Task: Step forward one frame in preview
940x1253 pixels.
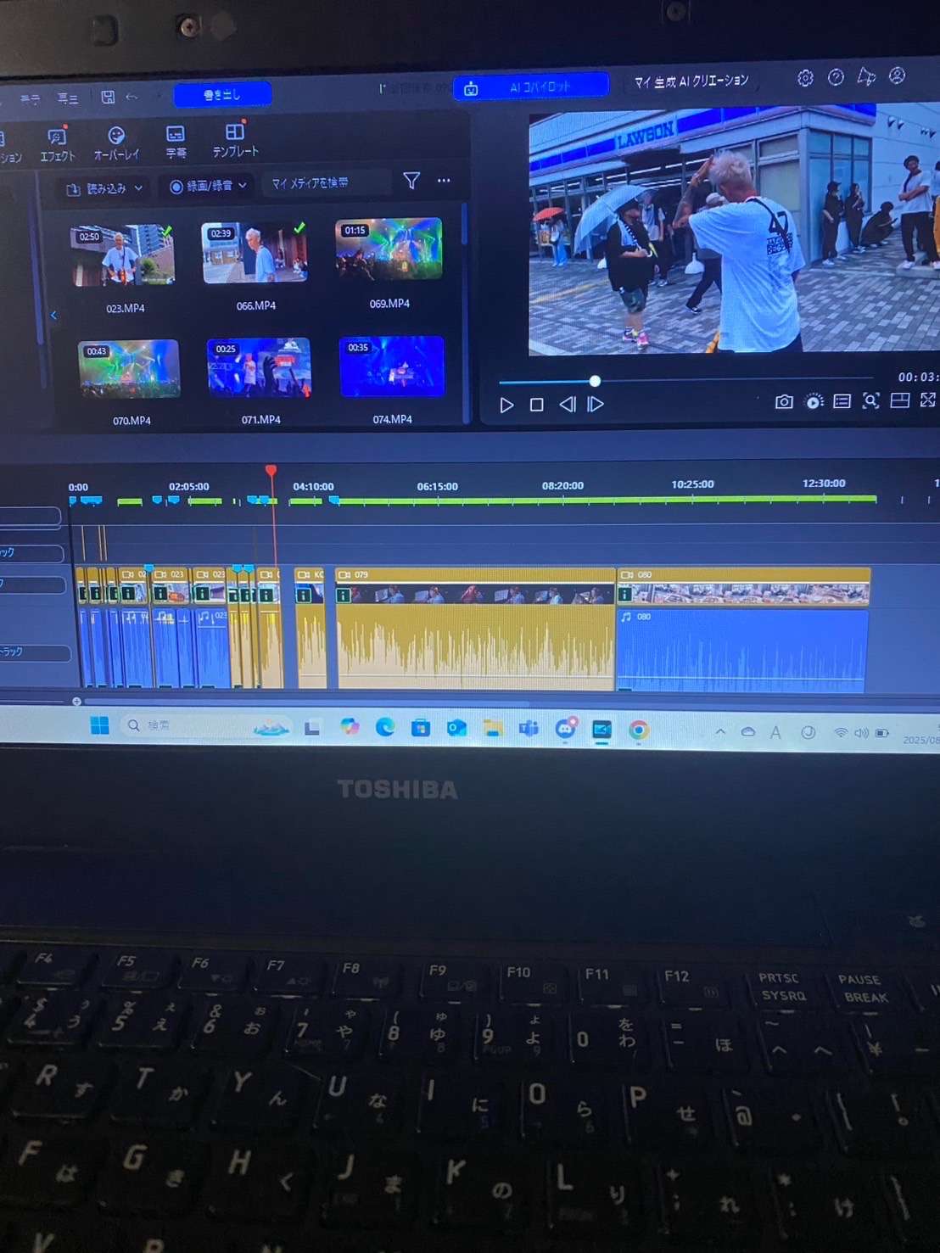Action: coord(596,405)
